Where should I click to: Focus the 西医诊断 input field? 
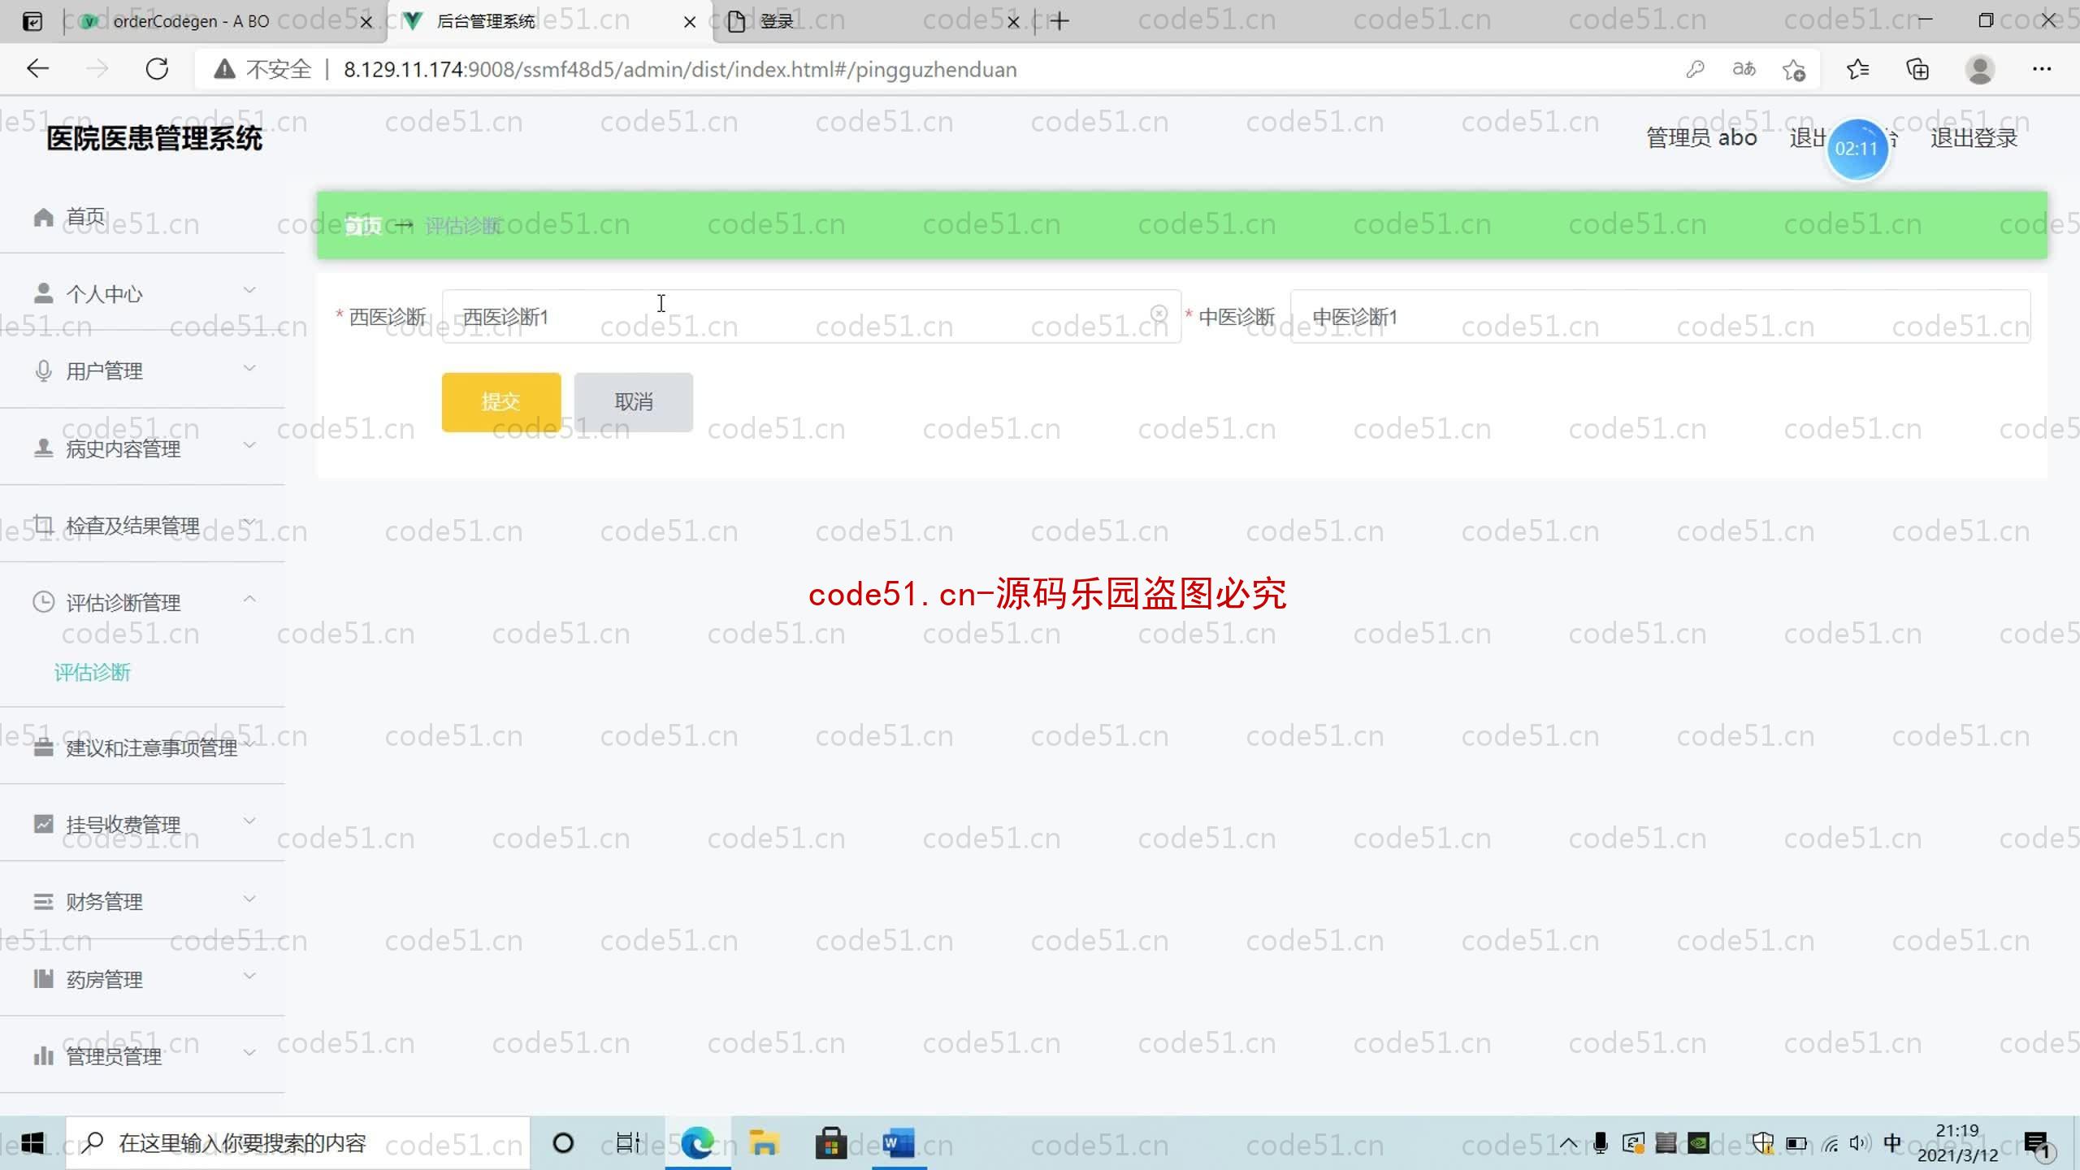(x=811, y=317)
